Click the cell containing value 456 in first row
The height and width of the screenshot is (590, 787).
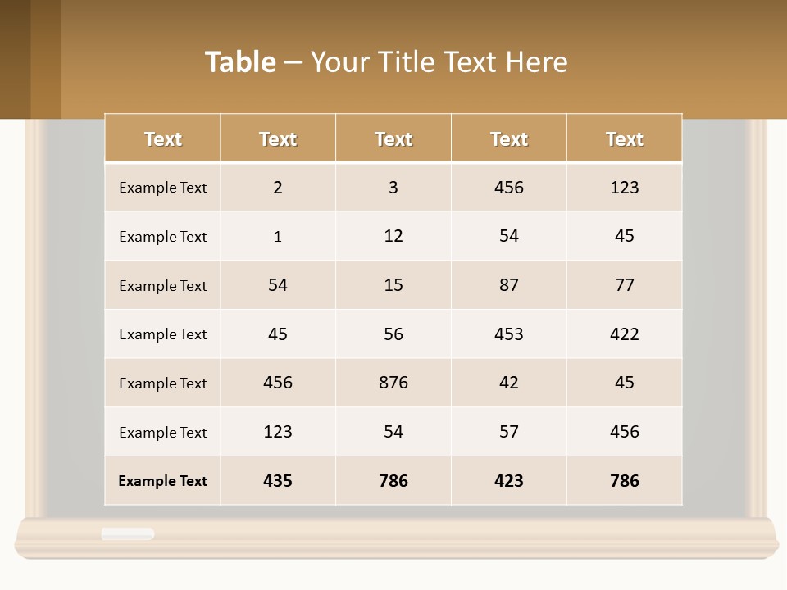click(508, 188)
